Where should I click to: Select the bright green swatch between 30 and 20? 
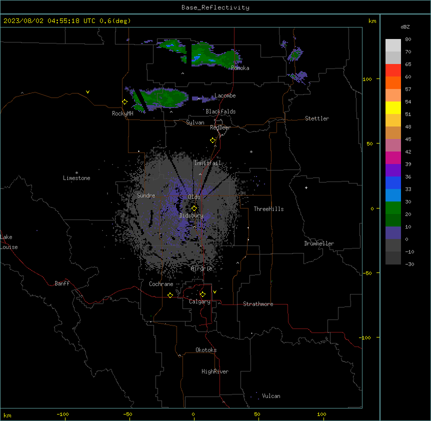[x=393, y=208]
